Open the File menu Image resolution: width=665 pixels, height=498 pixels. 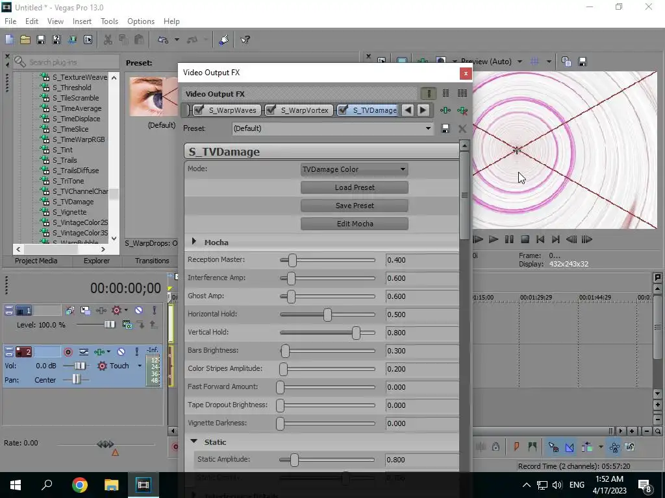tap(10, 21)
